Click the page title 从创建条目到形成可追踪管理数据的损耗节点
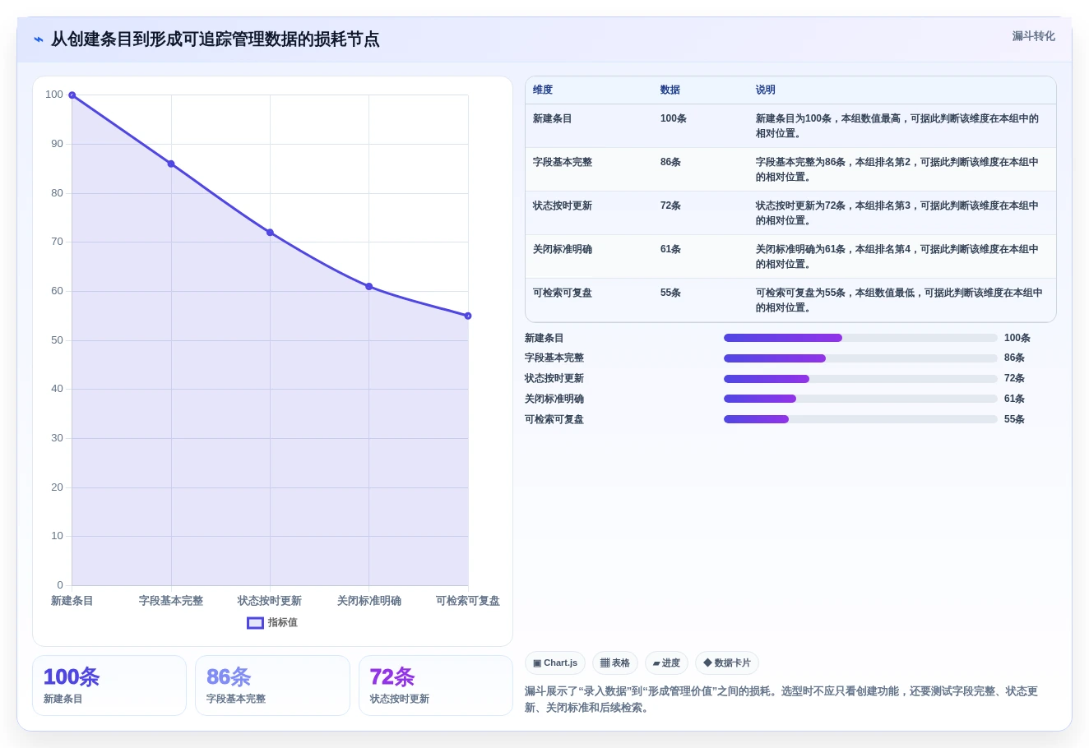 click(x=215, y=39)
